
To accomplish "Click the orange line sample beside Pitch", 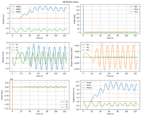I will click(x=131, y=9).
